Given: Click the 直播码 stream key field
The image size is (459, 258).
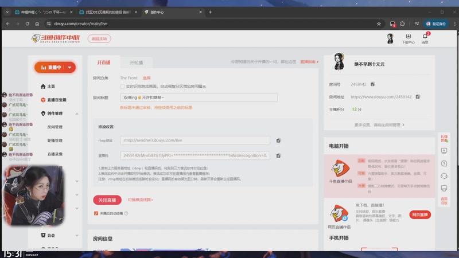Looking at the screenshot, I should (x=195, y=155).
